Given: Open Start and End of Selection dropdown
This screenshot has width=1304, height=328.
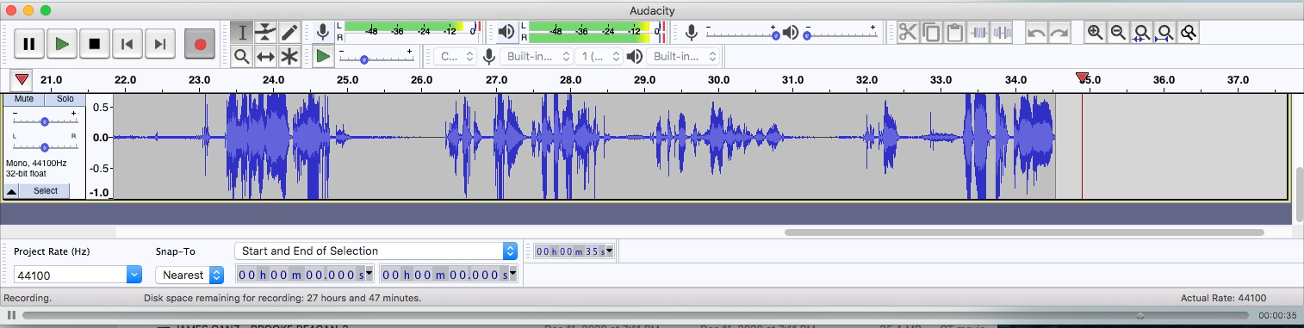Looking at the screenshot, I should tap(376, 251).
